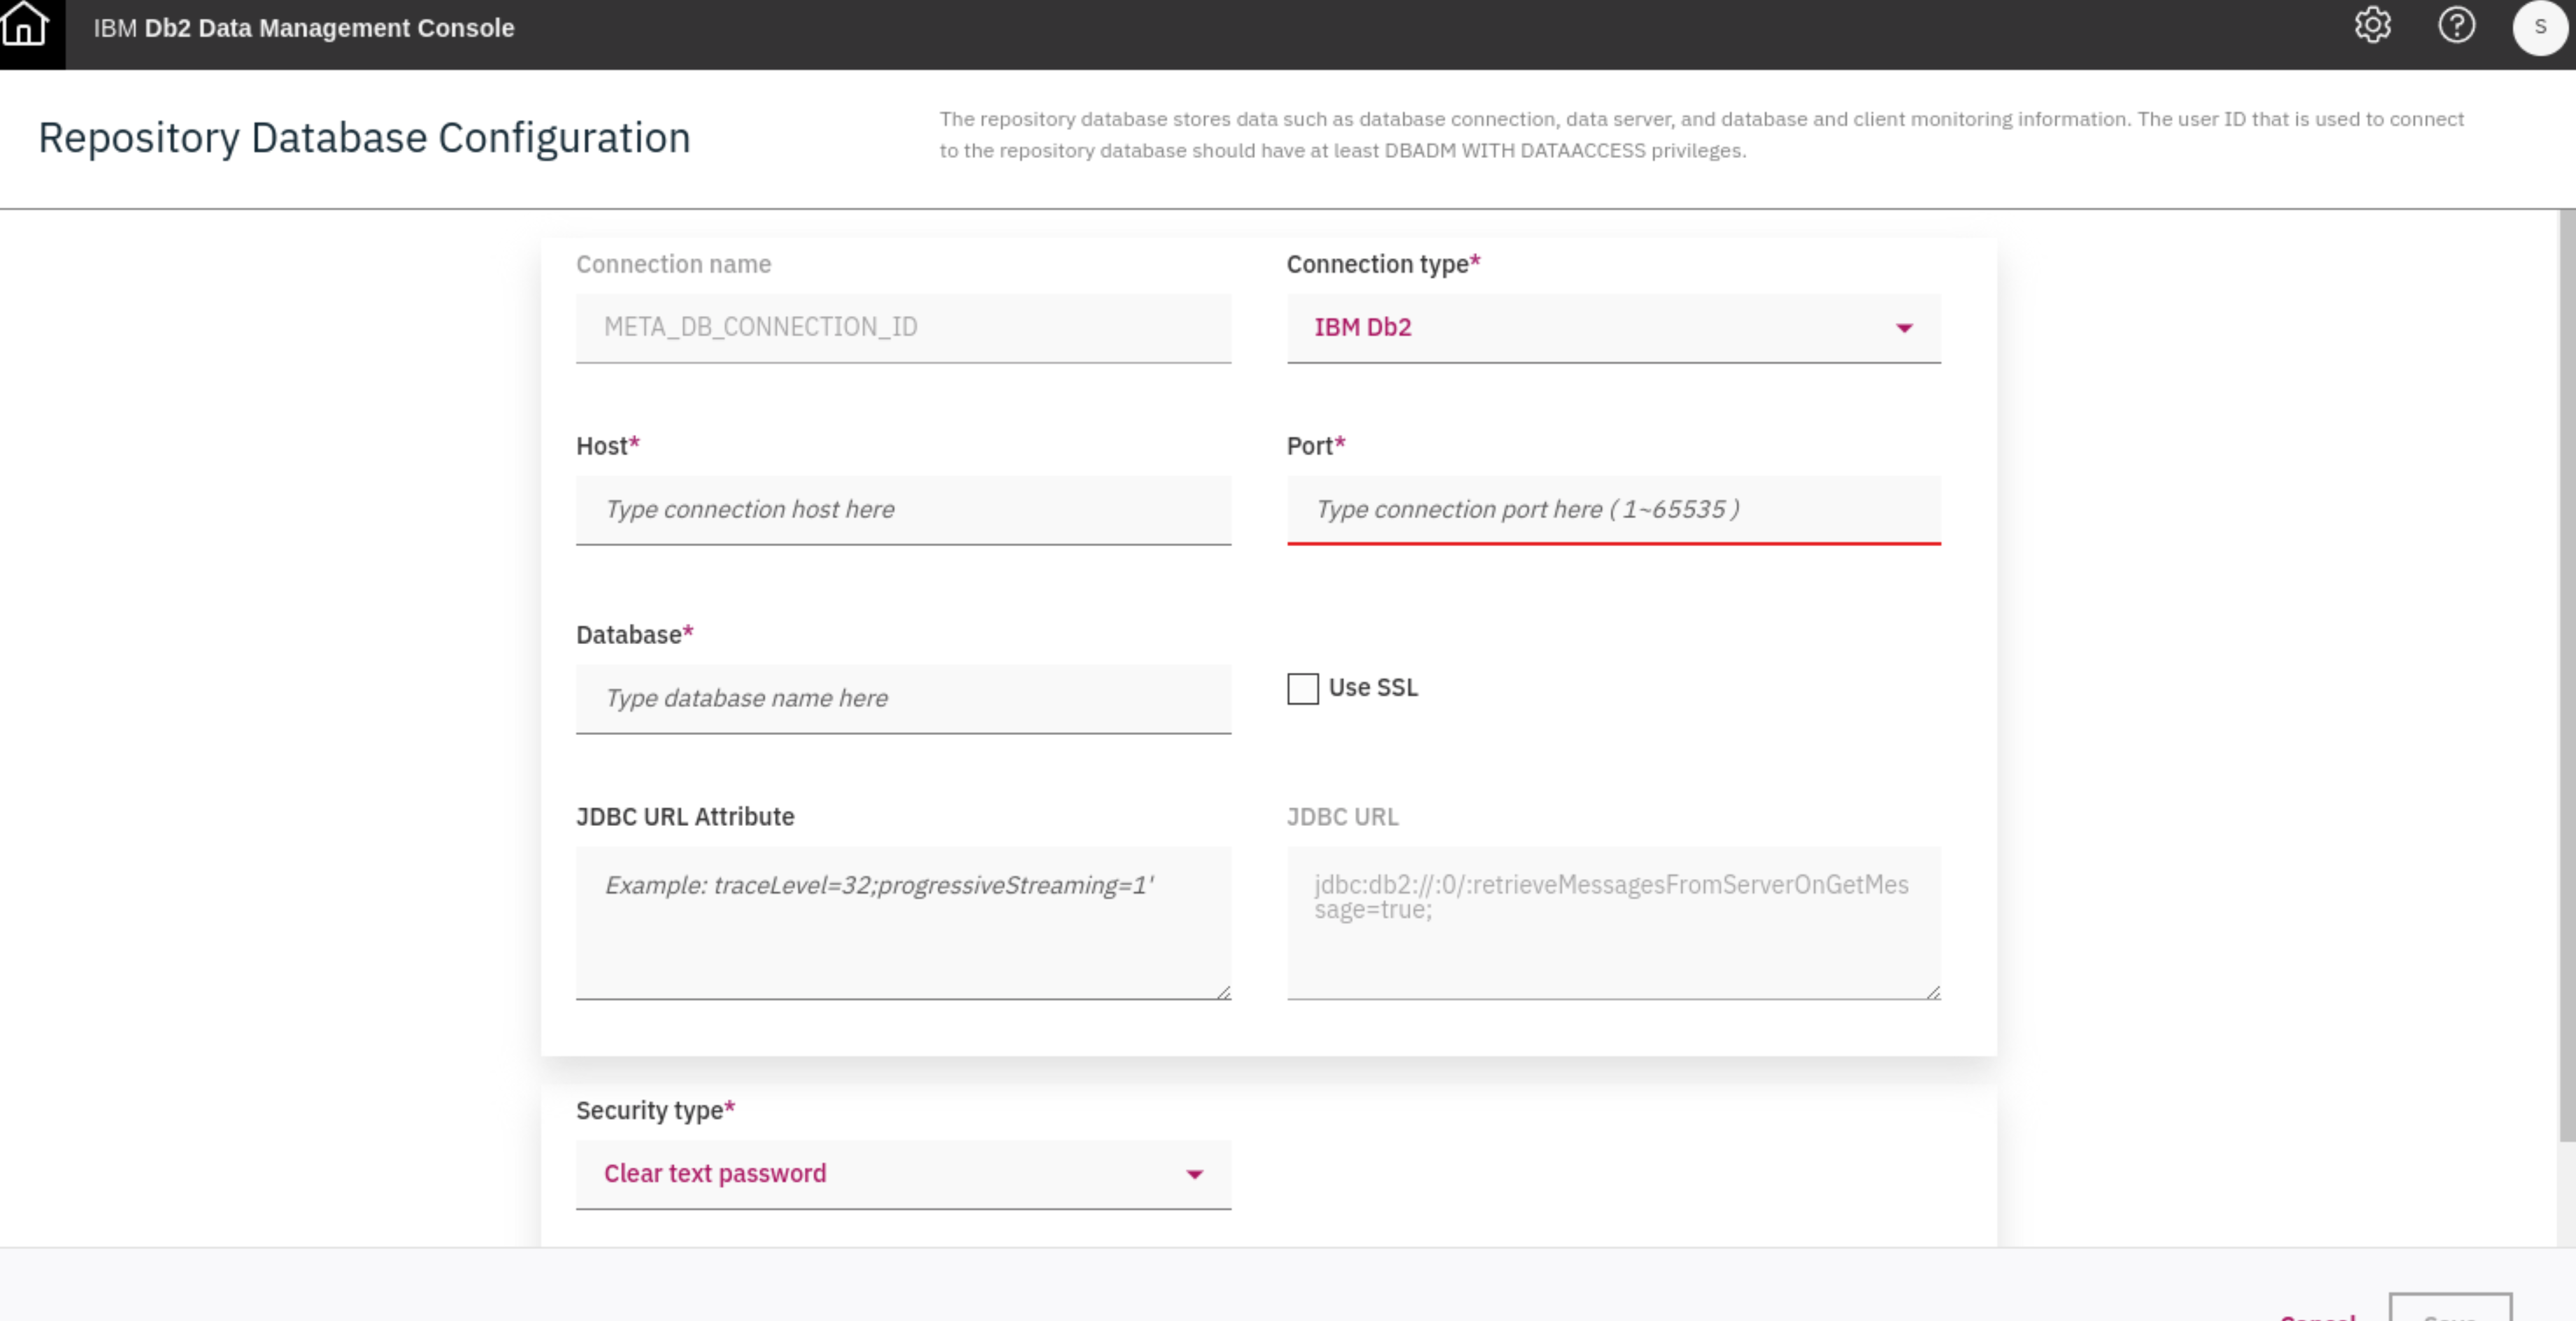Select the read-only JDBC URL text box

coord(1613,923)
